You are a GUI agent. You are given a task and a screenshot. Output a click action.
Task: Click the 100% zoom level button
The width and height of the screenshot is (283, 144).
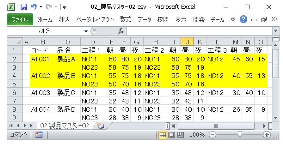[196, 135]
